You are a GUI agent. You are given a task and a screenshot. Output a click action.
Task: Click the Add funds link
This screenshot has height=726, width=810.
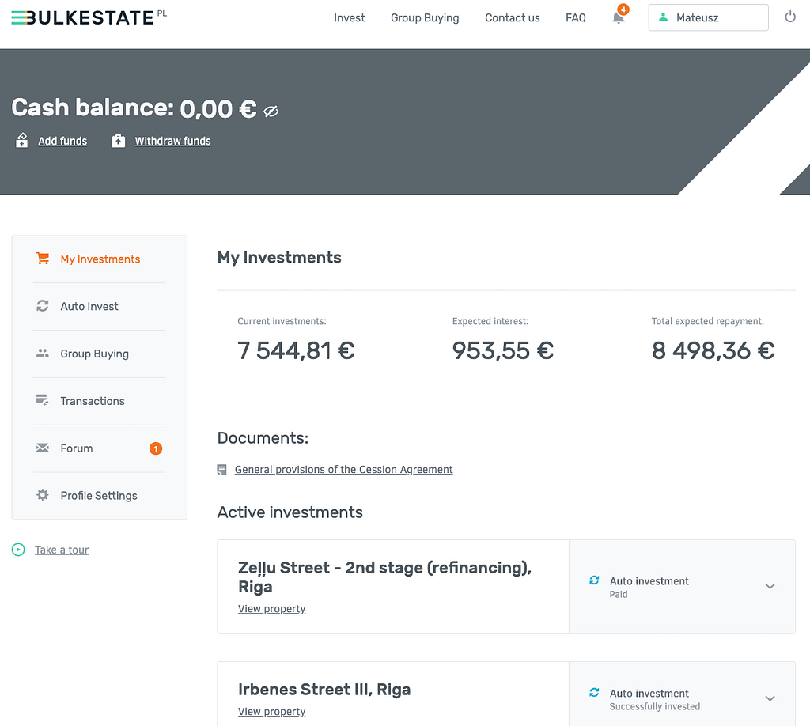coord(62,141)
